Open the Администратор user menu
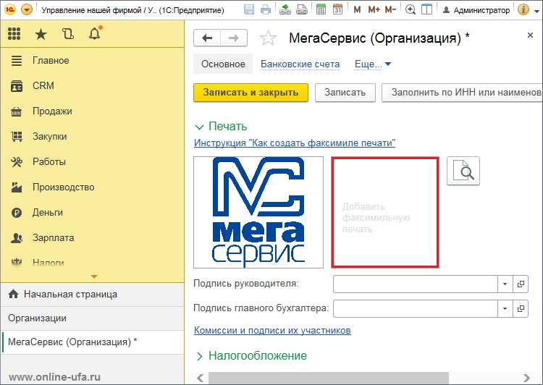Image resolution: width=543 pixels, height=385 pixels. 476,10
